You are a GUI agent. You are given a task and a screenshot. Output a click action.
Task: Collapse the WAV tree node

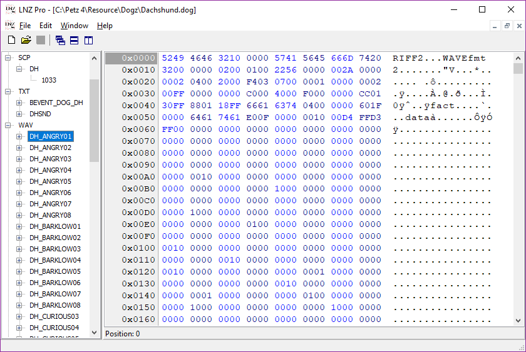(8, 125)
